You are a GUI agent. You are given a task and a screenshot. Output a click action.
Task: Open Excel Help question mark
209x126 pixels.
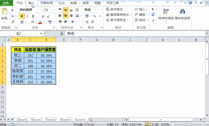click(x=190, y=3)
